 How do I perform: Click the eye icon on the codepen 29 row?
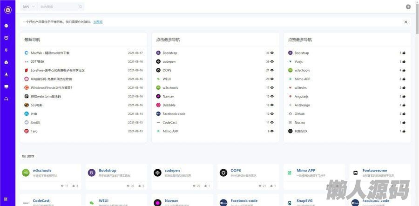point(272,62)
